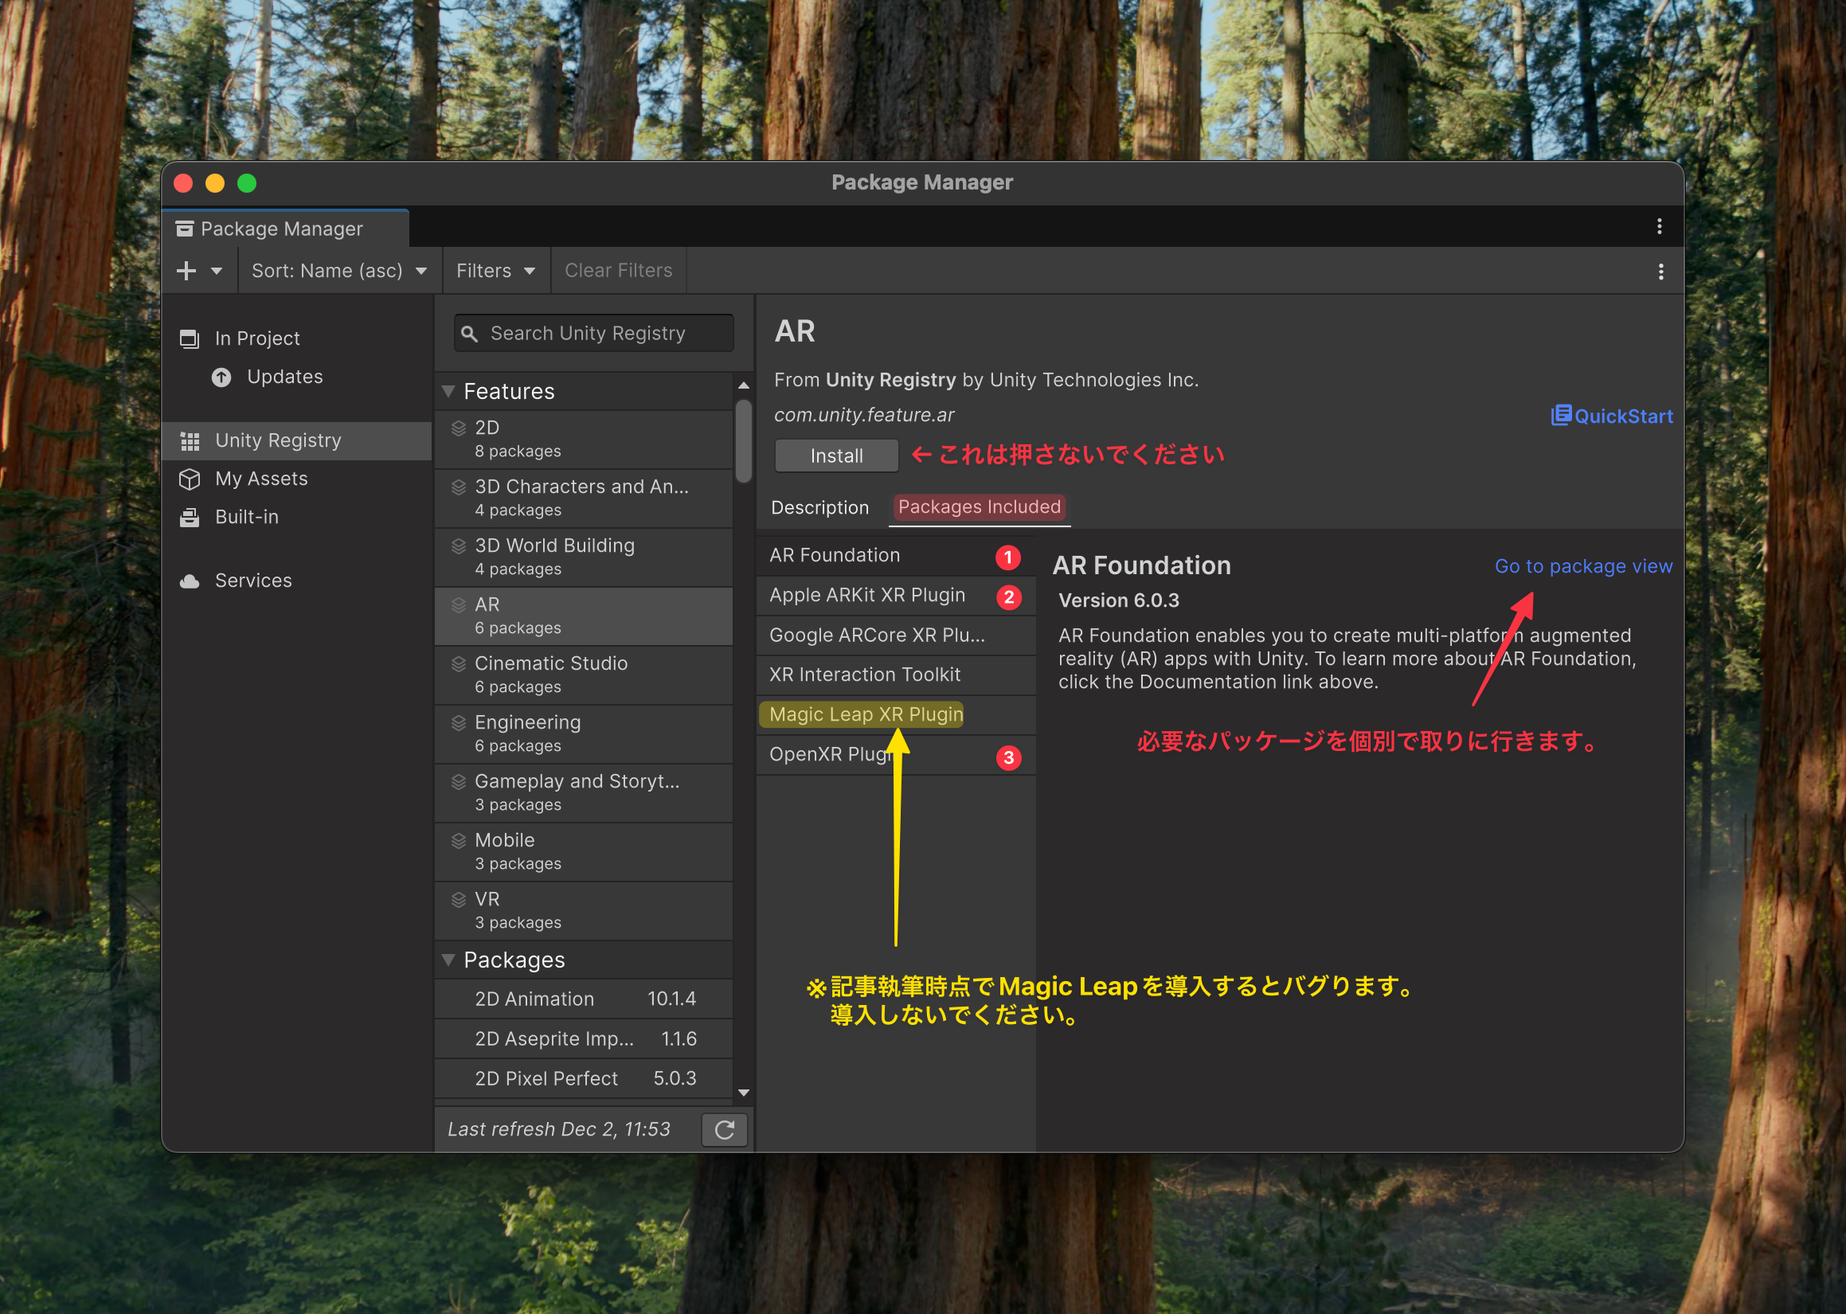1846x1314 pixels.
Task: Click the Install button
Action: click(x=835, y=456)
